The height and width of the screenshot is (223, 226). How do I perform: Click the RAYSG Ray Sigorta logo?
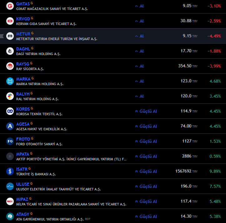pos(10,66)
